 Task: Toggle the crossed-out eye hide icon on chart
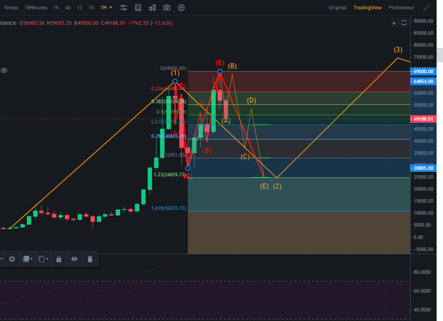point(4,70)
